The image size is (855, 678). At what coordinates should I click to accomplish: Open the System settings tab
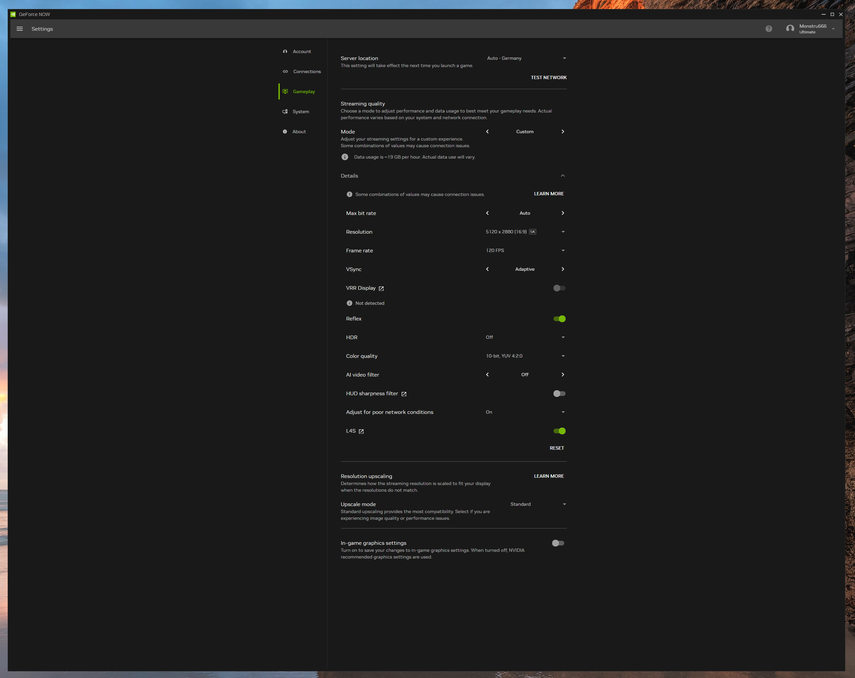click(x=300, y=112)
